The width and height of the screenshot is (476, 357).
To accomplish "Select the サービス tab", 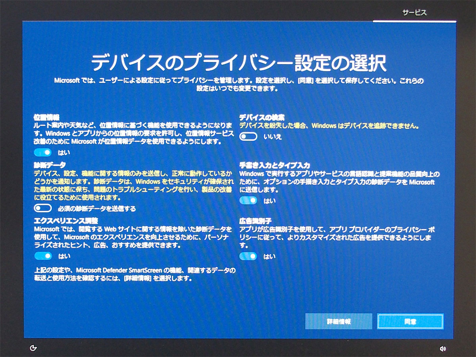I will tap(415, 13).
